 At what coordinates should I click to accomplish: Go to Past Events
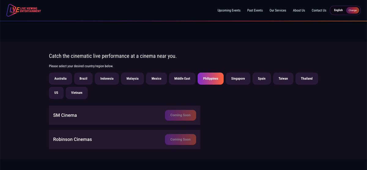(x=255, y=10)
